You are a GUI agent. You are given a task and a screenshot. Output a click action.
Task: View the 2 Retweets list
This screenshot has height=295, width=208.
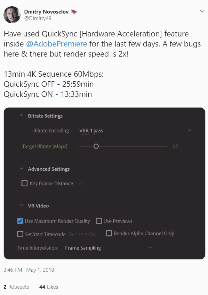tap(16, 287)
